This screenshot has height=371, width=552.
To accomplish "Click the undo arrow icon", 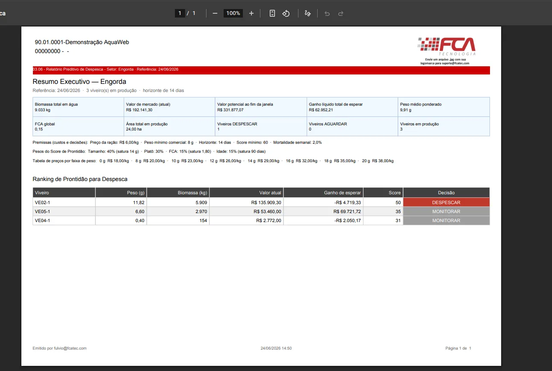I will pyautogui.click(x=327, y=13).
